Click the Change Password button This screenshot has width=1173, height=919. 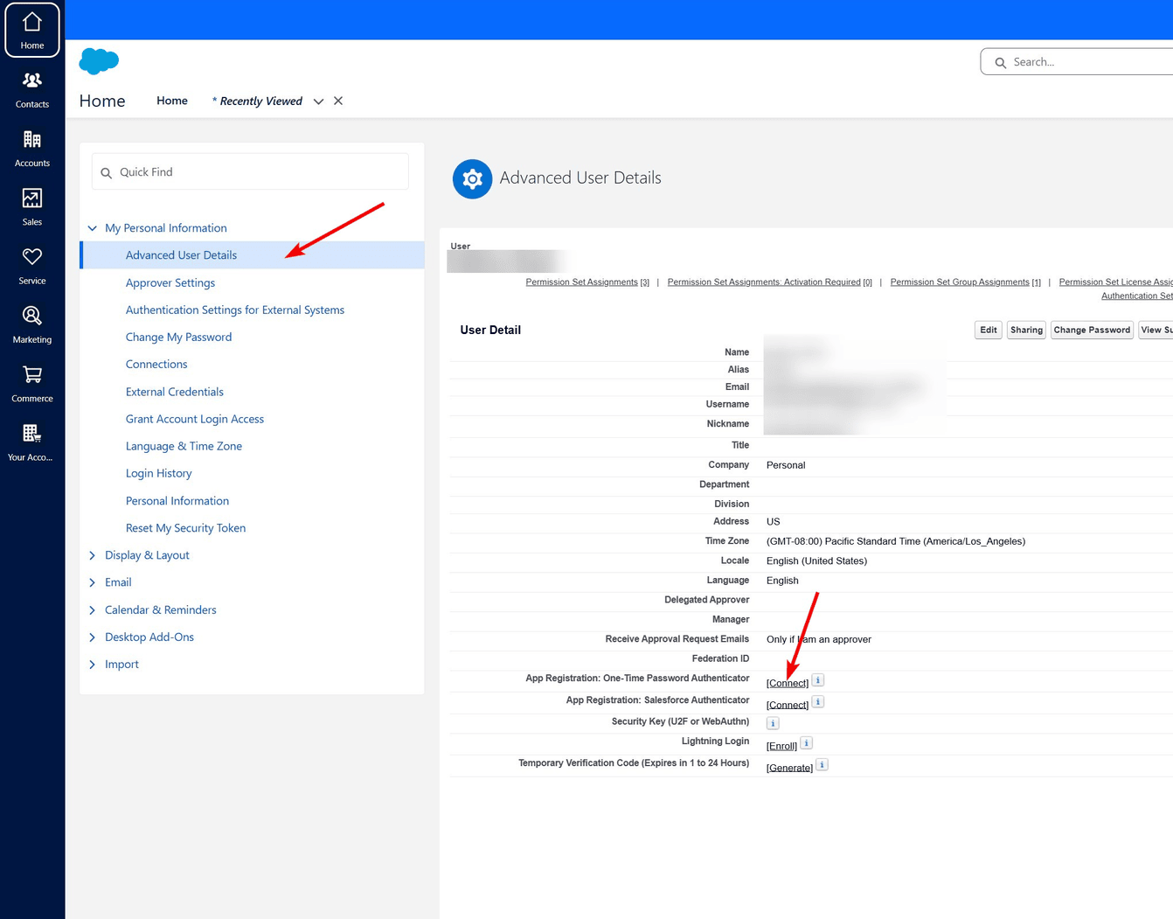[1091, 330]
